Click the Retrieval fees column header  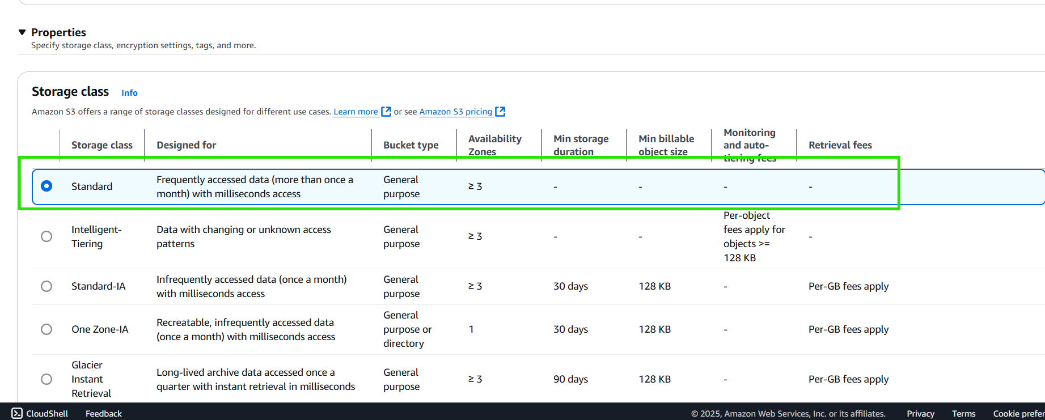840,145
